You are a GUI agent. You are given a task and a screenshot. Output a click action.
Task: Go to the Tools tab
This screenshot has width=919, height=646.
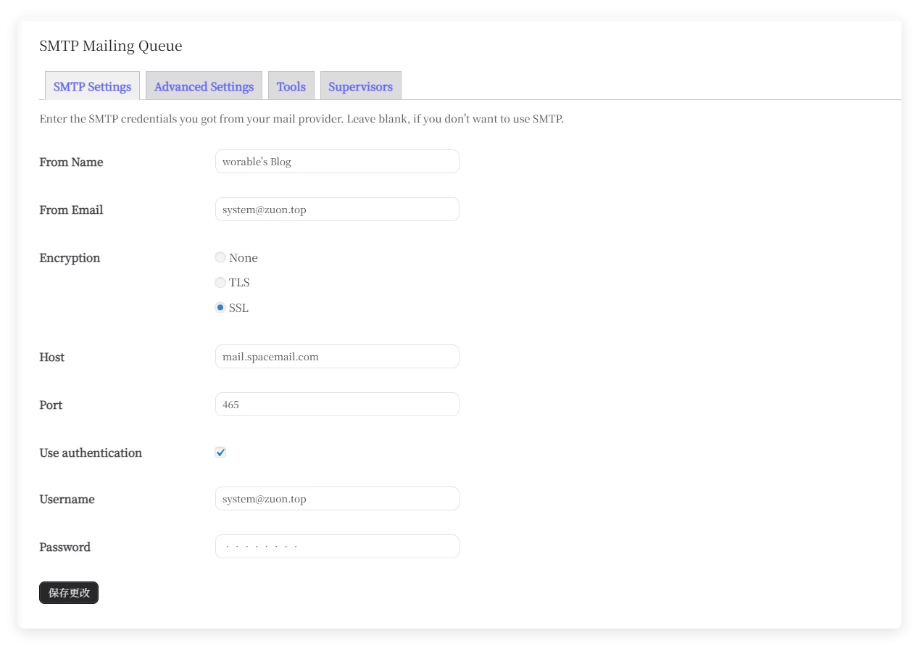tap(291, 86)
